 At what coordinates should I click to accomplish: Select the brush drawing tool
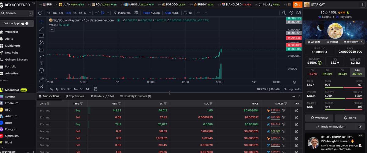tap(42, 57)
